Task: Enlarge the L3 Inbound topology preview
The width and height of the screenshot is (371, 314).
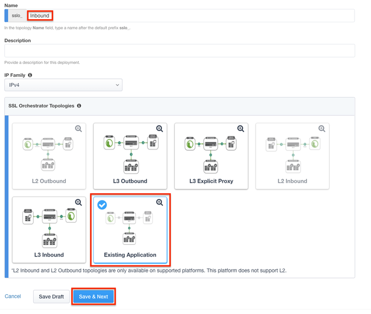Action: (78, 203)
